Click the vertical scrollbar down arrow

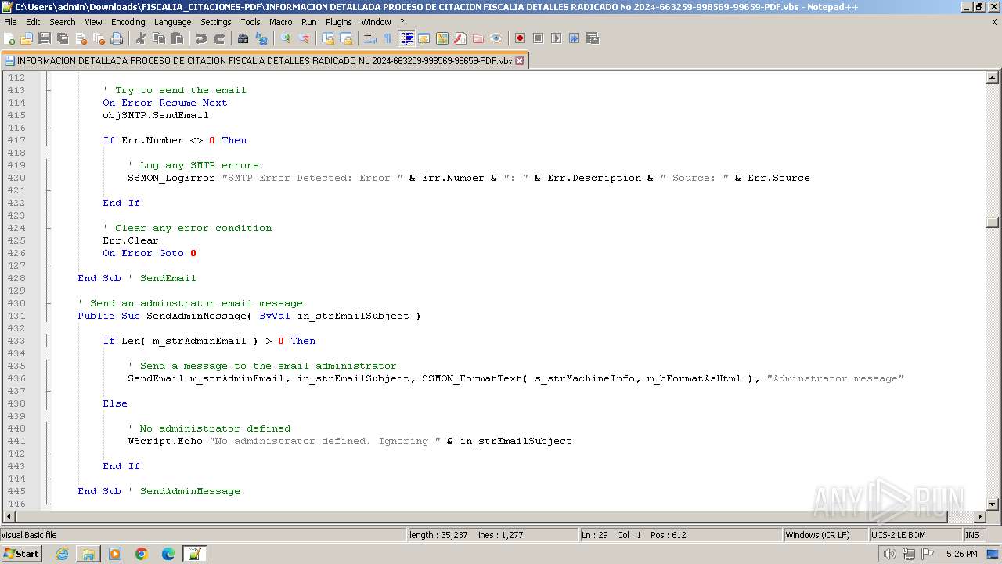(993, 504)
